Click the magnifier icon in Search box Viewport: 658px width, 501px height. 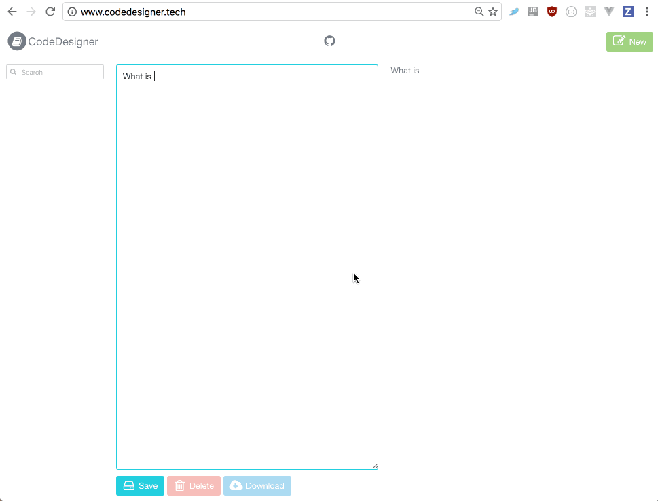[x=14, y=72]
